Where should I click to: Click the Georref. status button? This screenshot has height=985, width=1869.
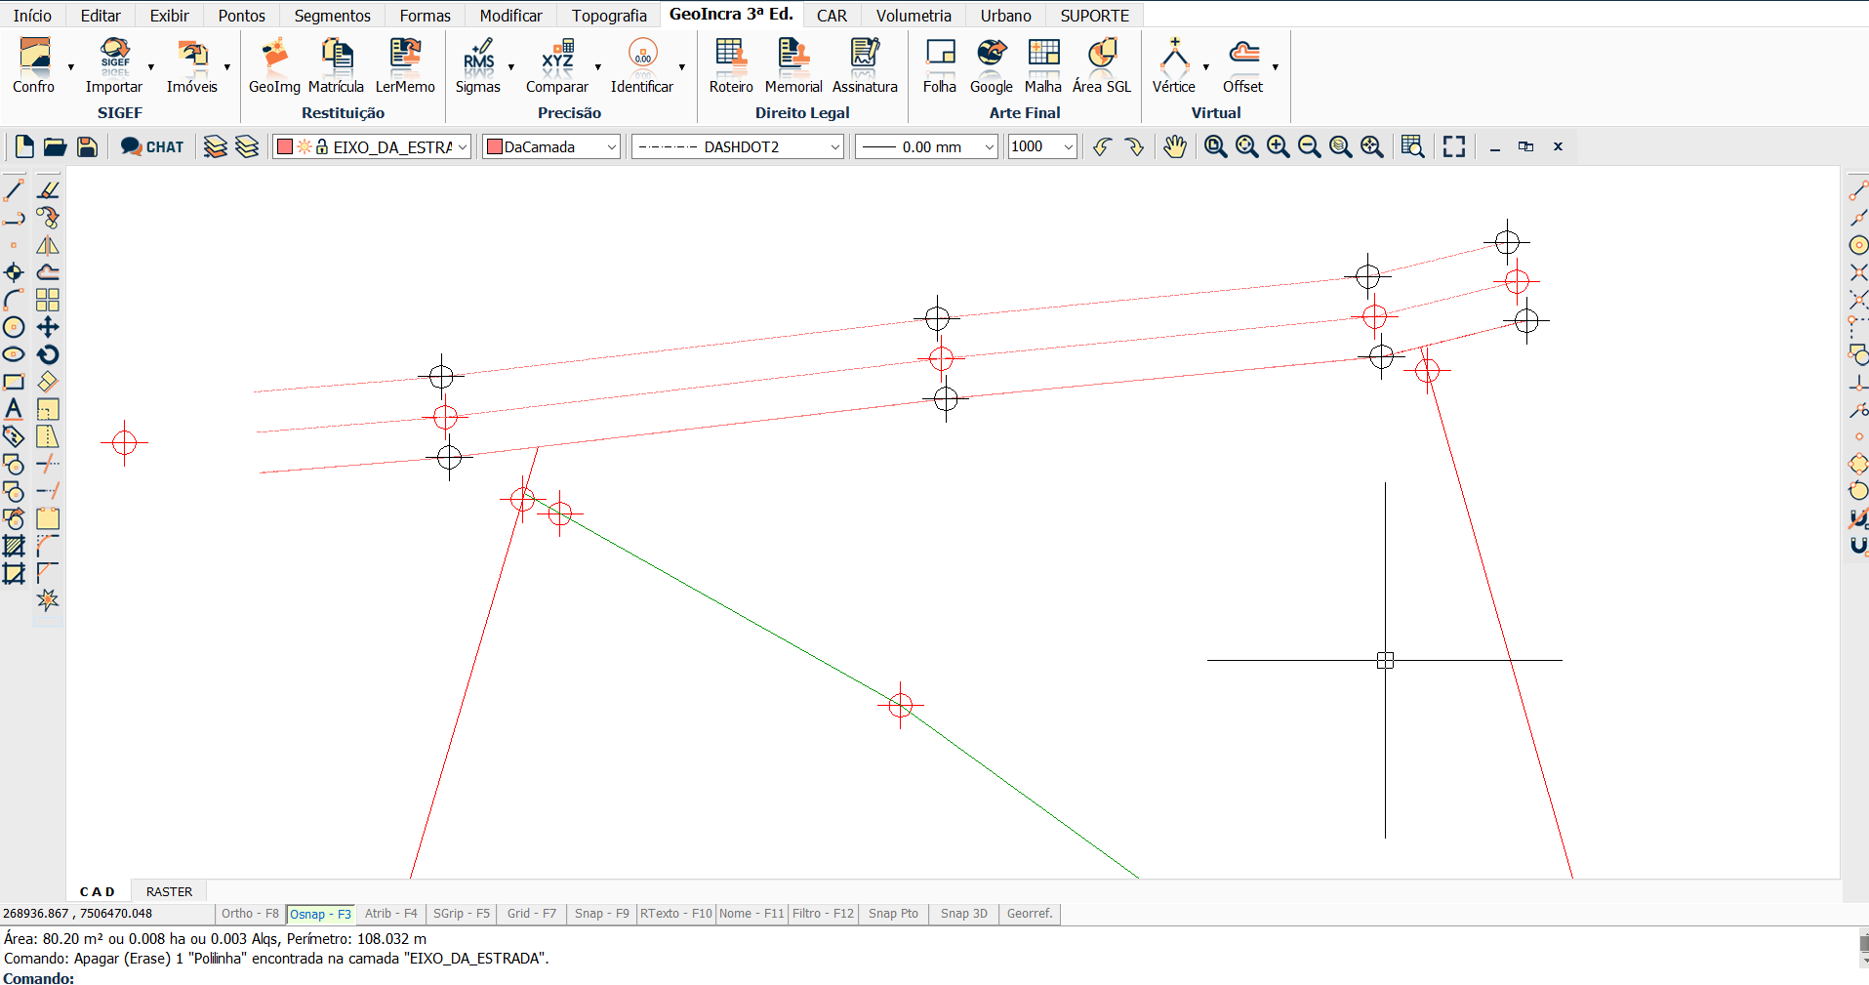[1030, 914]
